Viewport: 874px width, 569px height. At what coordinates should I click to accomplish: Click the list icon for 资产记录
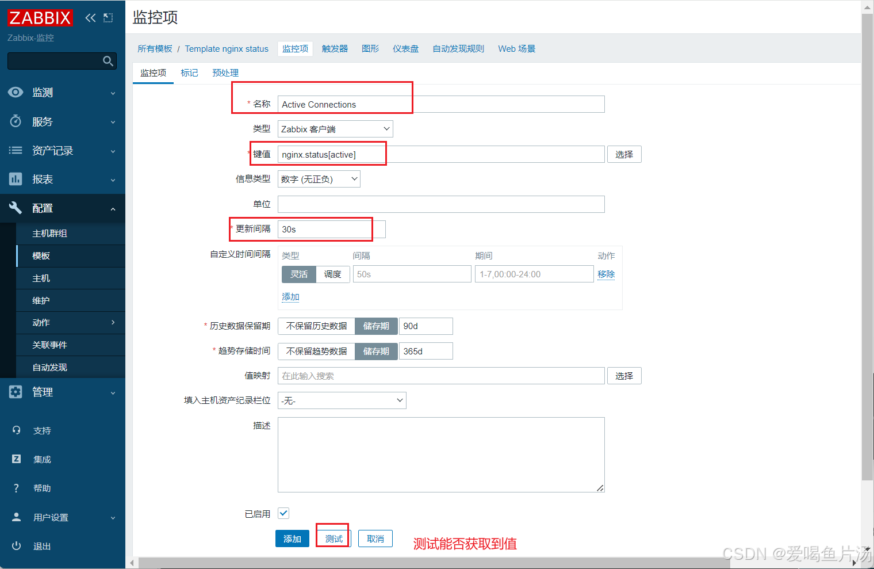point(16,150)
